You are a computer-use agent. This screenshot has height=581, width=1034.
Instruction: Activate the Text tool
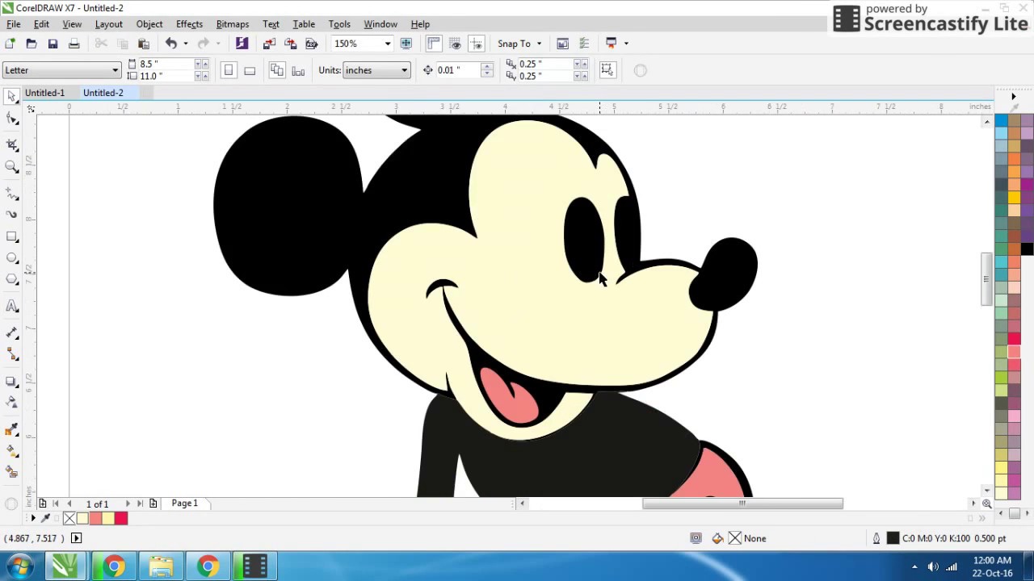point(12,306)
